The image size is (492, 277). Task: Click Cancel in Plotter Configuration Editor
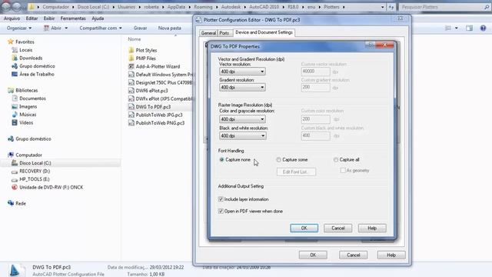coord(354,255)
